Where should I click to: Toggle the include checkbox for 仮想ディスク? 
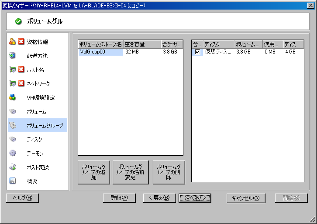[x=197, y=52]
